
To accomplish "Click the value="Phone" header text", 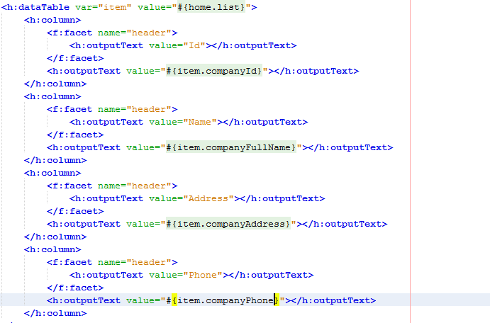I will pyautogui.click(x=186, y=275).
